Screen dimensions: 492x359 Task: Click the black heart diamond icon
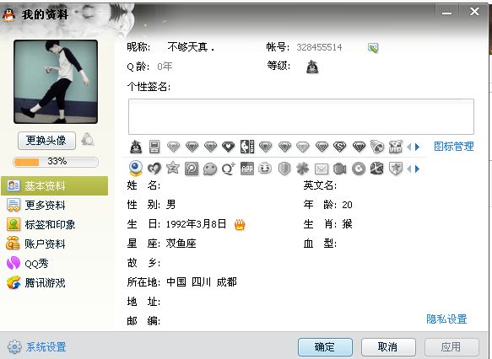point(229,147)
